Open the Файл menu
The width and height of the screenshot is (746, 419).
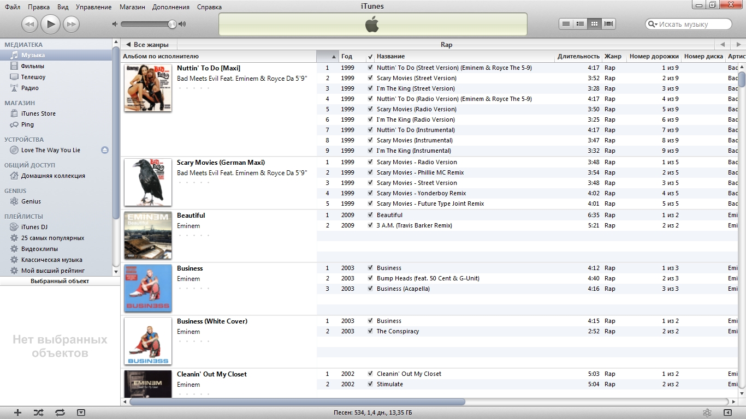point(13,7)
